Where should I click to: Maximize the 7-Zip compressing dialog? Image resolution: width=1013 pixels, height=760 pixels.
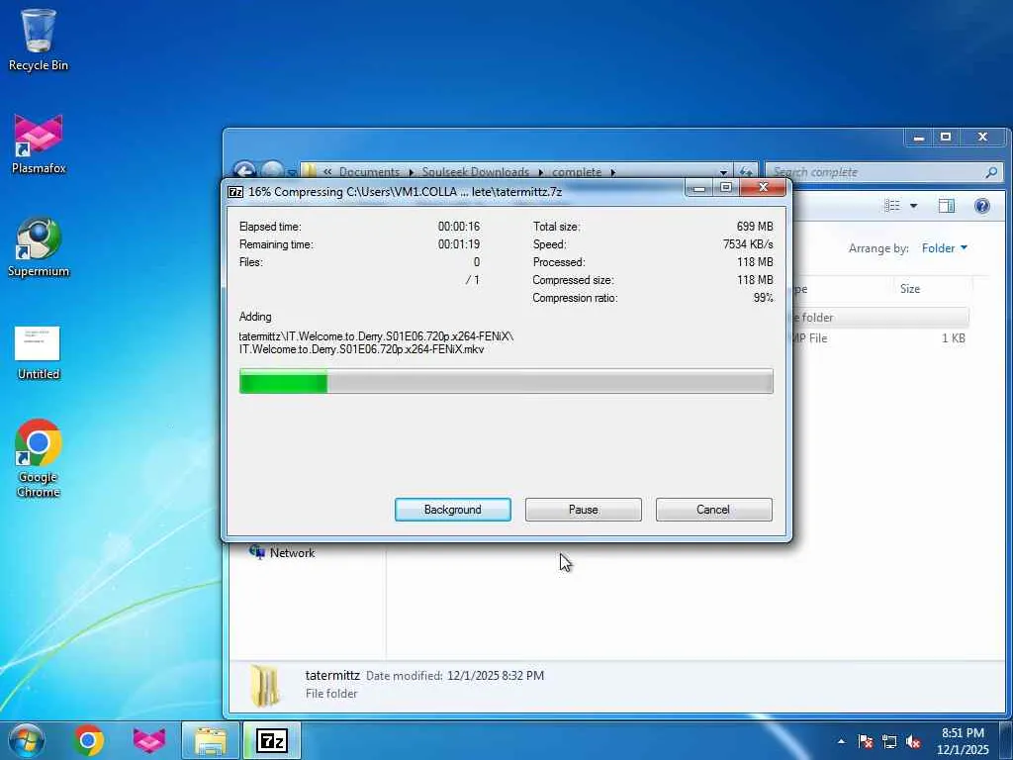coord(726,188)
